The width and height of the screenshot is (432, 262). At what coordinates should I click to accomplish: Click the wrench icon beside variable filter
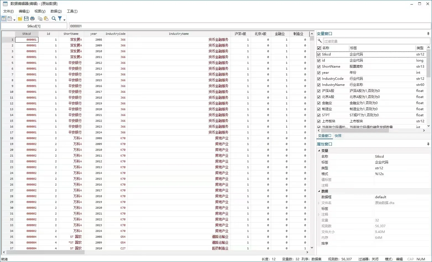[320, 41]
